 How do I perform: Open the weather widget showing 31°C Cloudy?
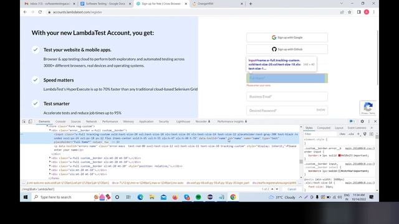pyautogui.click(x=282, y=197)
